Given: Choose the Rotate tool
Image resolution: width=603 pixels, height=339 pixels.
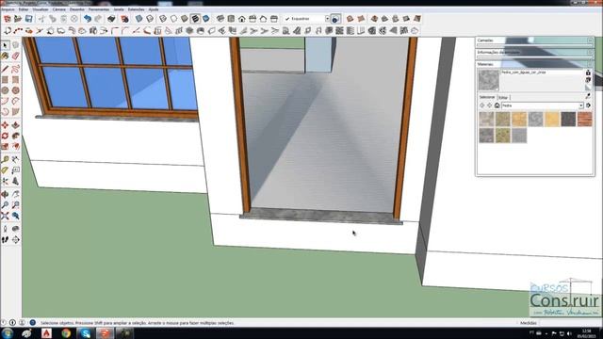Looking at the screenshot, I should tap(5, 136).
